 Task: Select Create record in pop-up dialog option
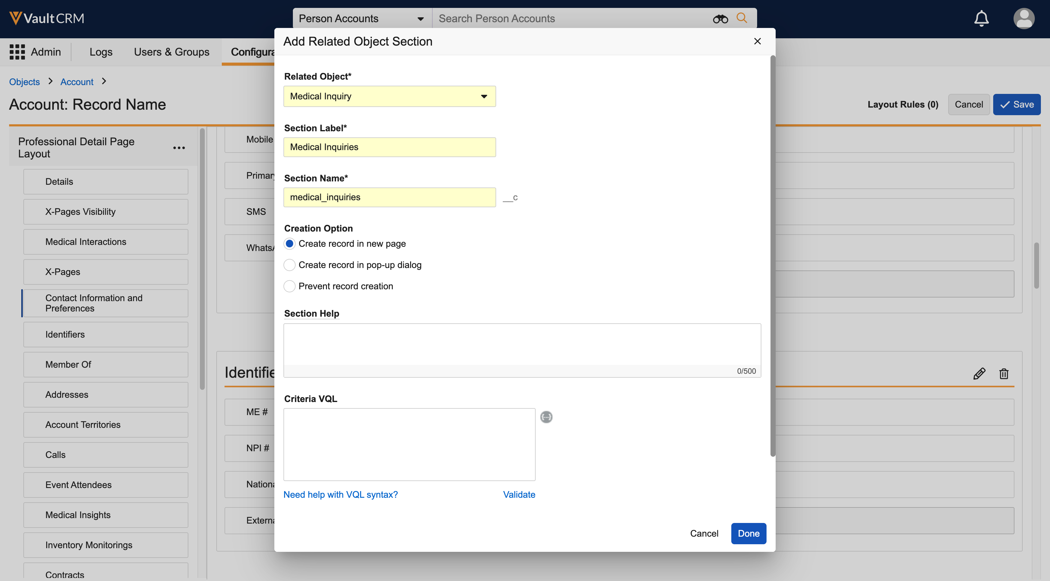pos(290,265)
